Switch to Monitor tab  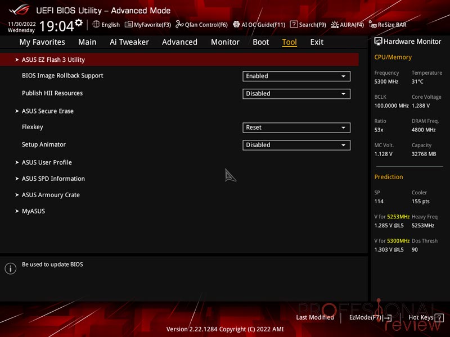pyautogui.click(x=225, y=42)
